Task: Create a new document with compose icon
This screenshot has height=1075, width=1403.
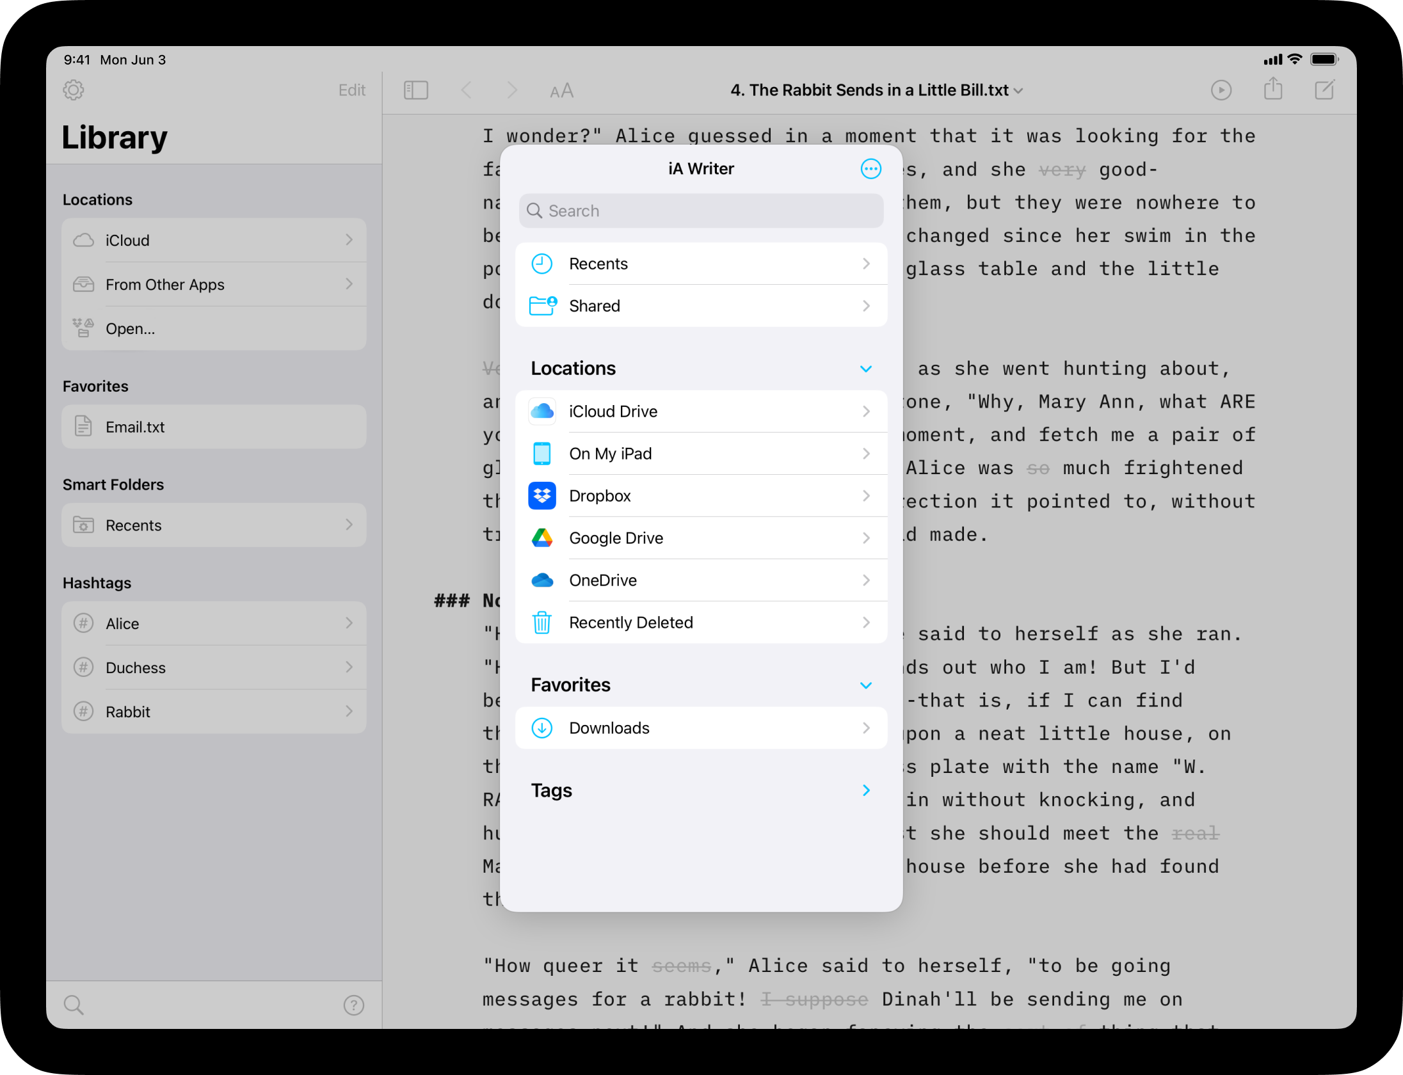Action: pos(1325,90)
